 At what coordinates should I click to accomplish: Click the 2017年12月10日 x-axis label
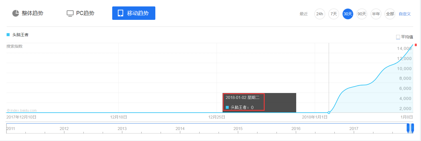[x=21, y=117]
